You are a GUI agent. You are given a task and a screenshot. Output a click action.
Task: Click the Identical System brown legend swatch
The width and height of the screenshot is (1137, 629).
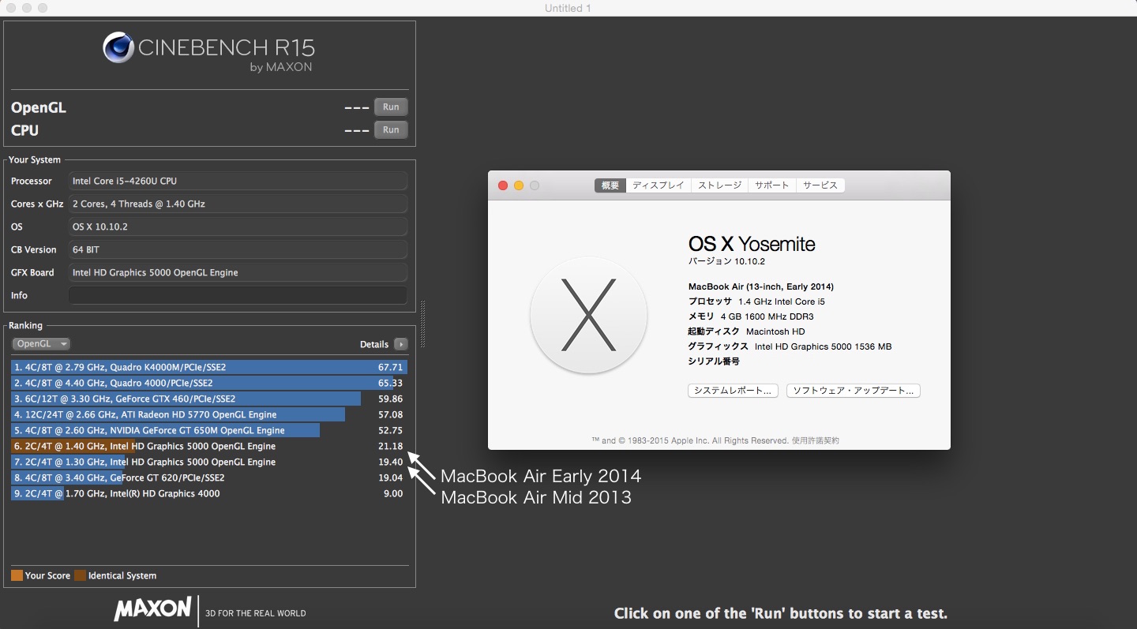click(x=80, y=575)
